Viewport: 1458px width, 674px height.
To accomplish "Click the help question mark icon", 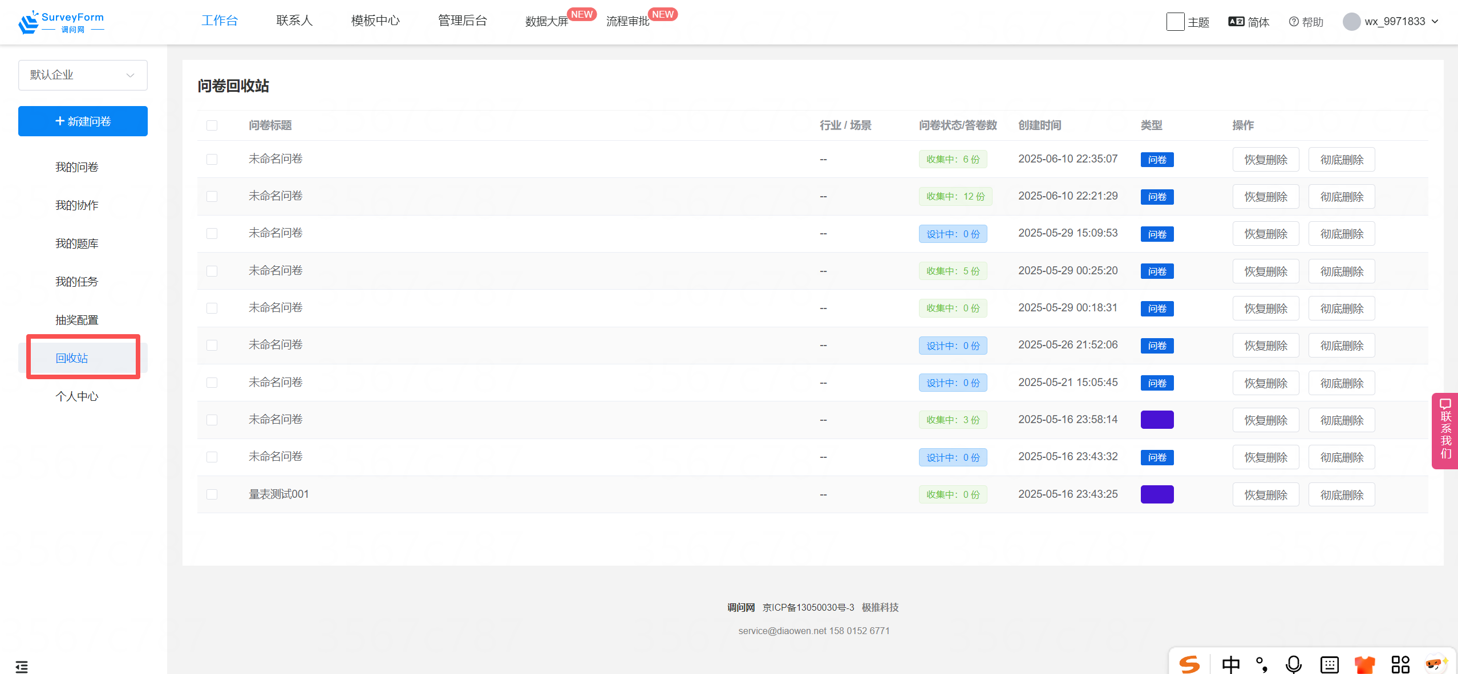I will (1293, 22).
